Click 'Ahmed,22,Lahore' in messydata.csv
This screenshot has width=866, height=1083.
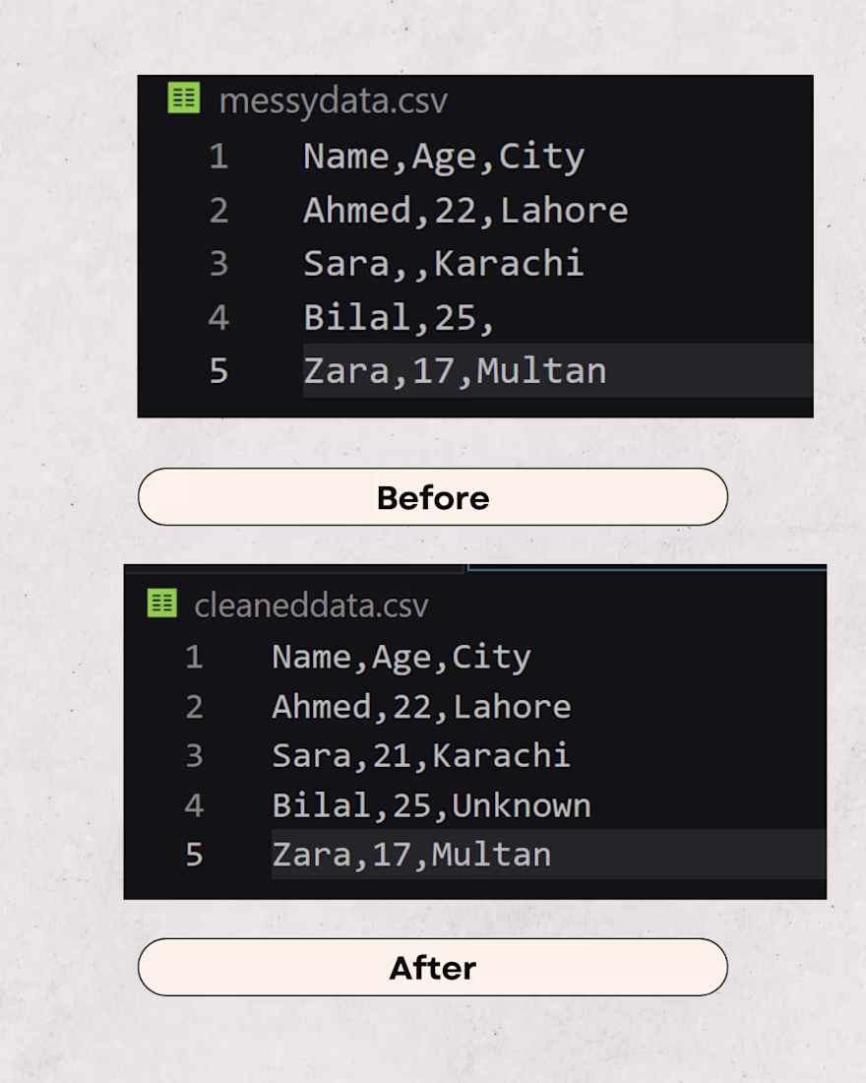(465, 211)
